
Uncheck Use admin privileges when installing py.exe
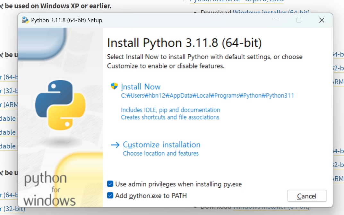[x=110, y=184]
